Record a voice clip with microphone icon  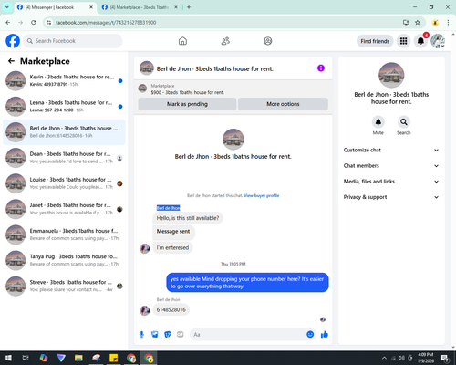(141, 335)
